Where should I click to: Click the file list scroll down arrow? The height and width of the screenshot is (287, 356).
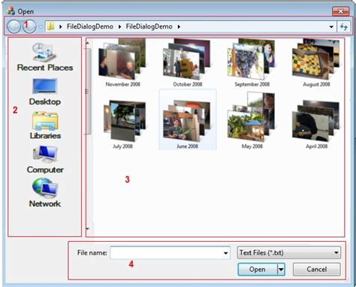click(x=87, y=228)
